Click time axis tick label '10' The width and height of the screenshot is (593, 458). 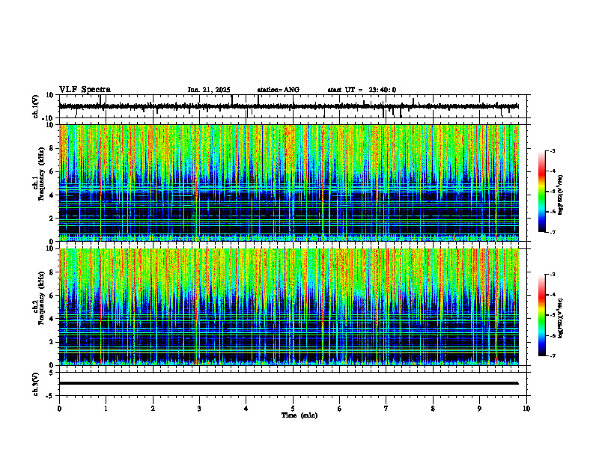click(x=526, y=409)
